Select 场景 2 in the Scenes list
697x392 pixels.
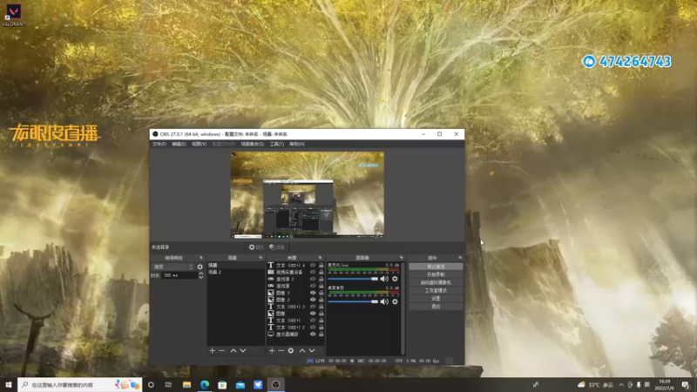pyautogui.click(x=235, y=272)
